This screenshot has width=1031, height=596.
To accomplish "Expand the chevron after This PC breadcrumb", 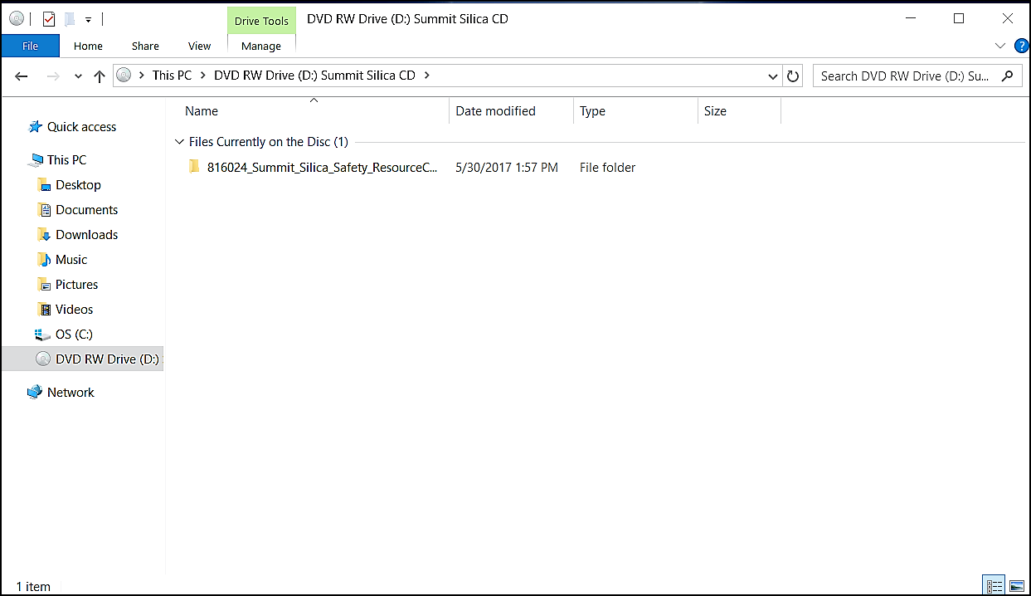I will [x=203, y=76].
